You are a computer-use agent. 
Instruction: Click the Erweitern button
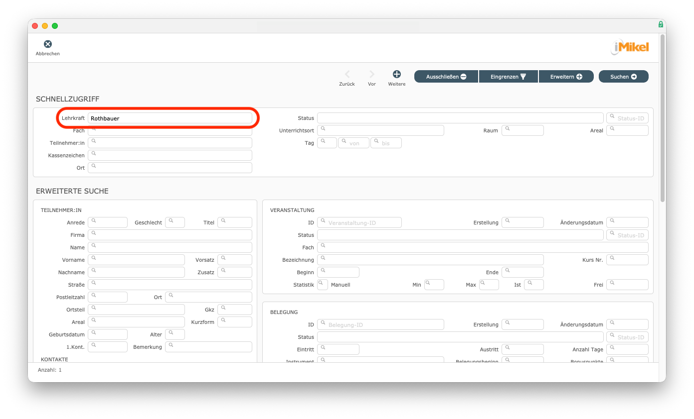click(566, 77)
